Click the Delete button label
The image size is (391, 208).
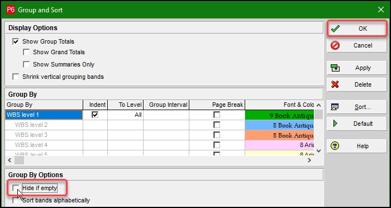(363, 84)
